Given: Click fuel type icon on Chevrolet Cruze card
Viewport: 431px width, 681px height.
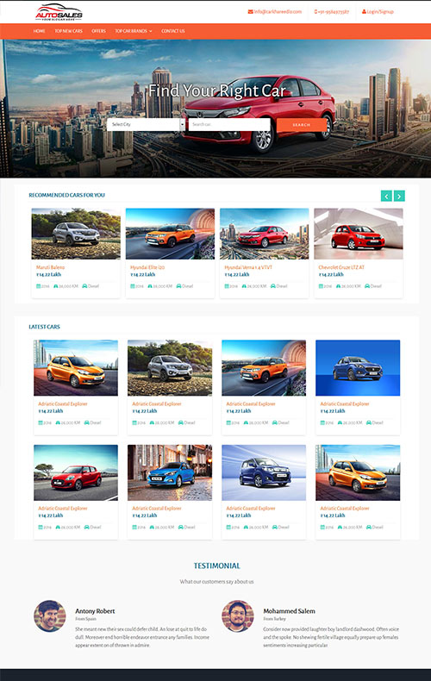Looking at the screenshot, I should coord(367,286).
